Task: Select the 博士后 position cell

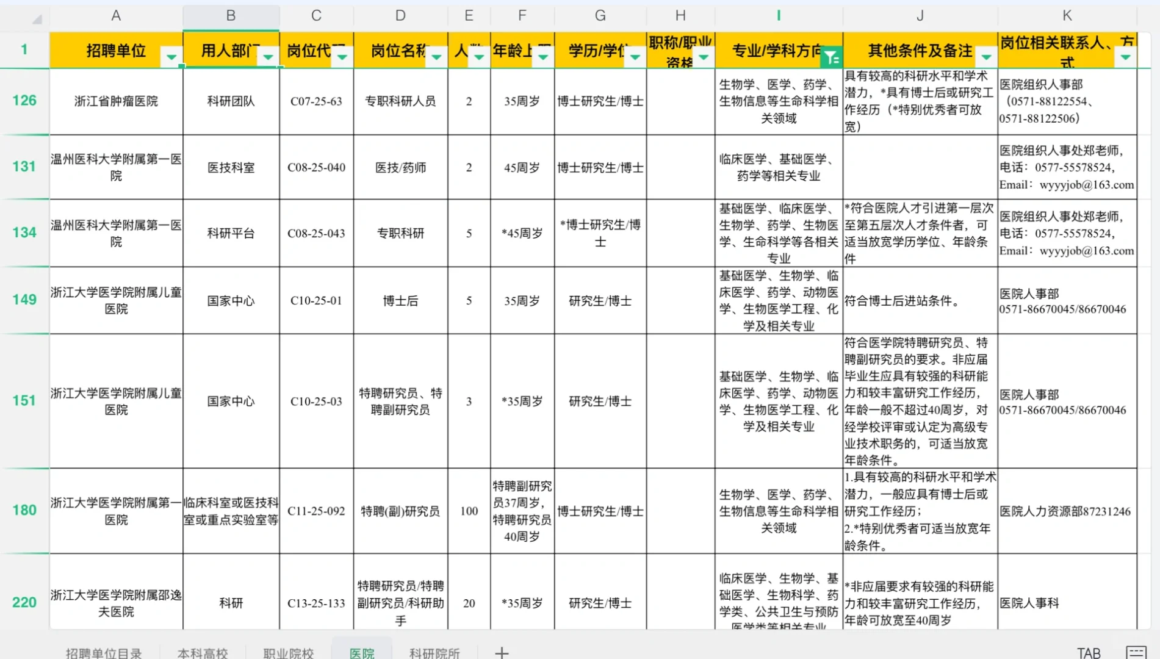Action: 400,300
